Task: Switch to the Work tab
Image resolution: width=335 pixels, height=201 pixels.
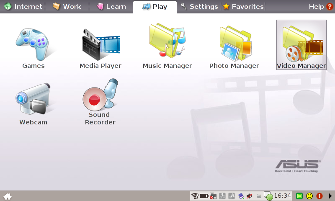Action: pos(67,7)
